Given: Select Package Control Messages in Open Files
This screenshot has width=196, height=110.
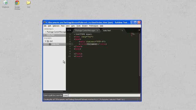Looking at the screenshot, I should pos(56,32).
